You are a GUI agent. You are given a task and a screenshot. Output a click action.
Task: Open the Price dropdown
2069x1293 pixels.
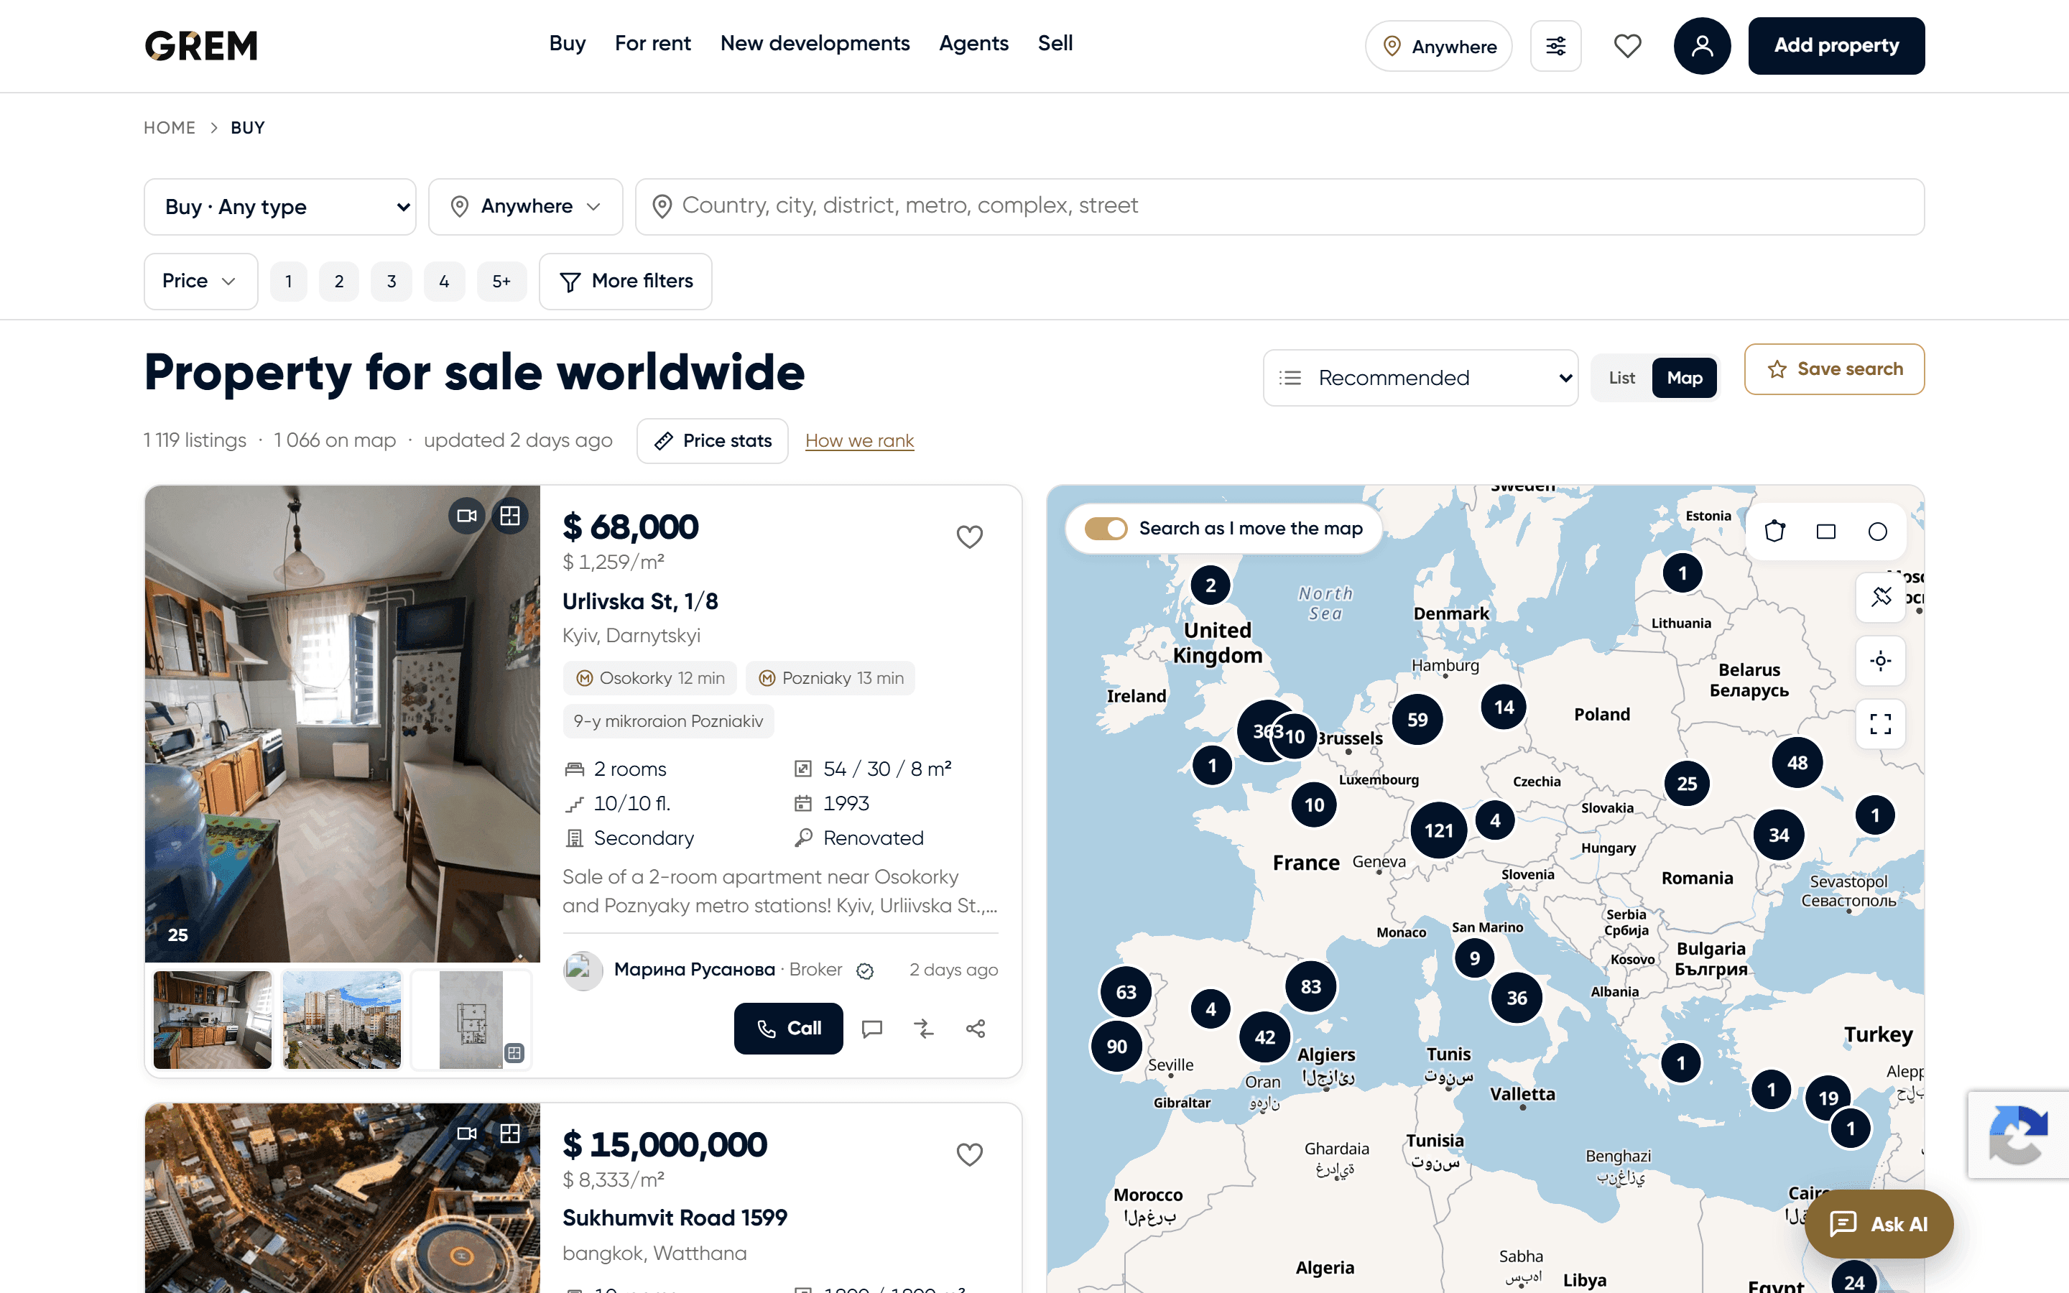click(201, 282)
